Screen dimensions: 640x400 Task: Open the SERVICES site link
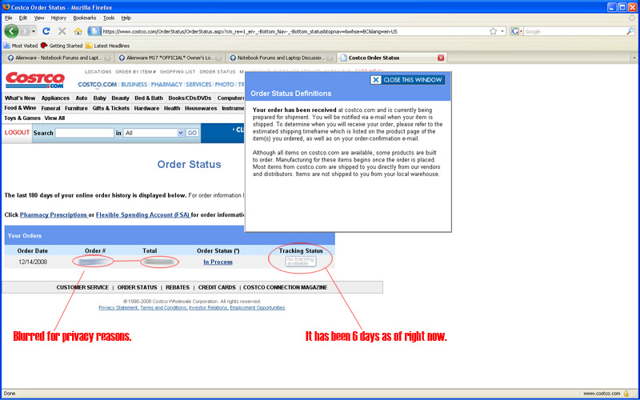point(198,85)
